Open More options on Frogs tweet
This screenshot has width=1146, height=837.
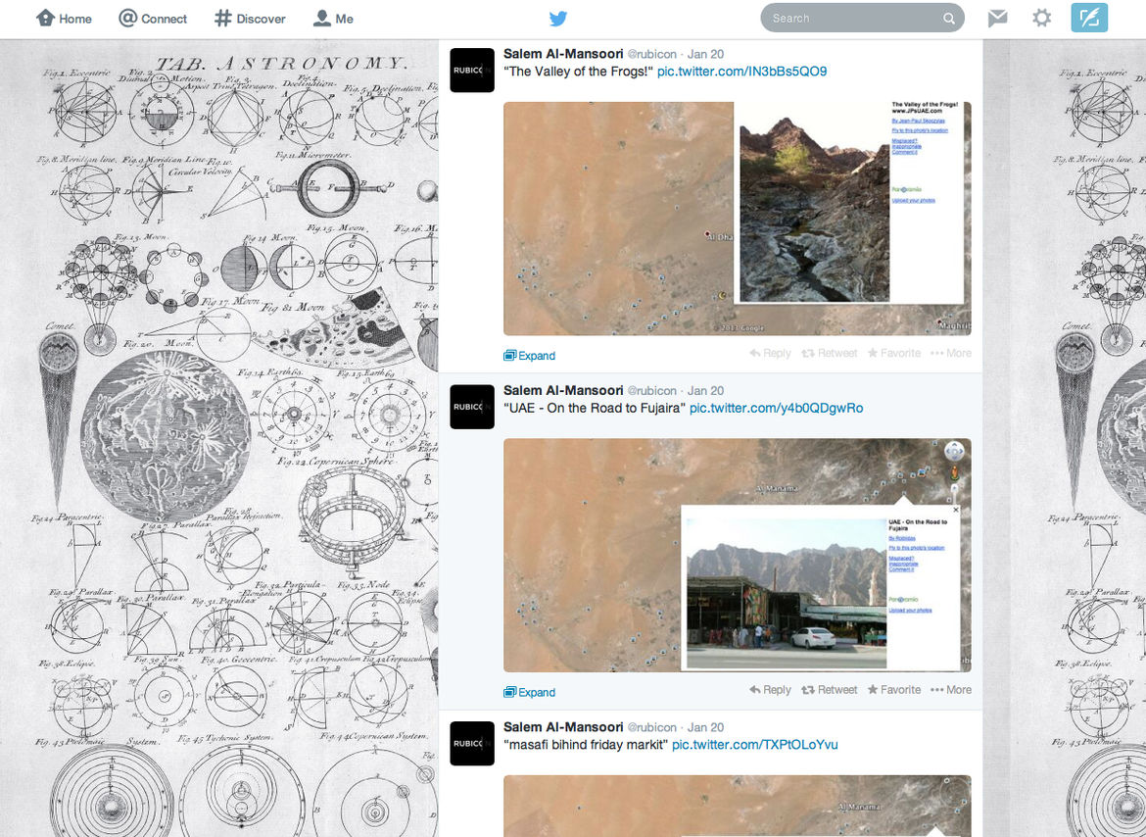pos(951,353)
